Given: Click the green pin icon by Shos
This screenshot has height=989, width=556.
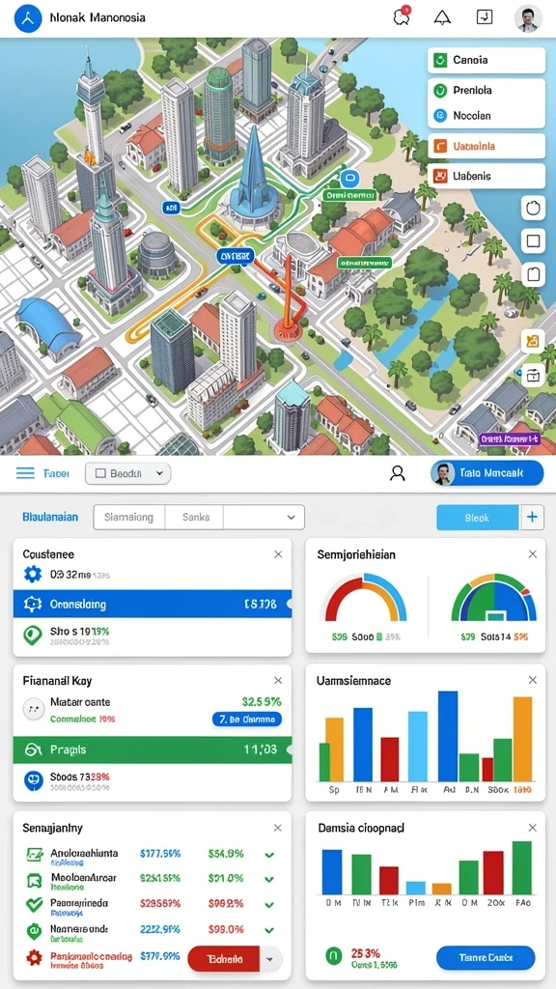Looking at the screenshot, I should coord(32,634).
